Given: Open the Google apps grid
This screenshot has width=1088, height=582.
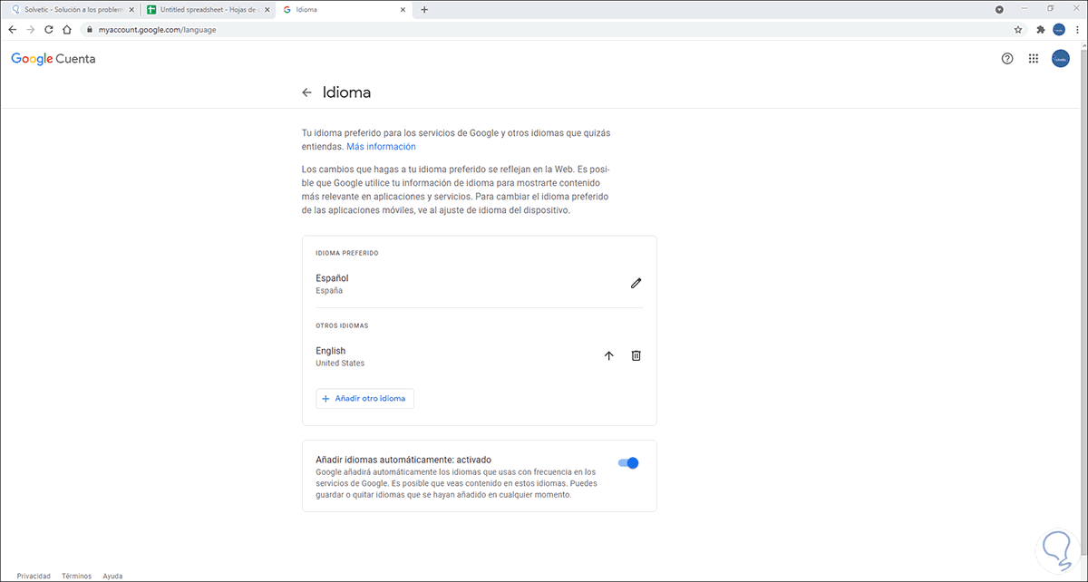Looking at the screenshot, I should [1033, 58].
